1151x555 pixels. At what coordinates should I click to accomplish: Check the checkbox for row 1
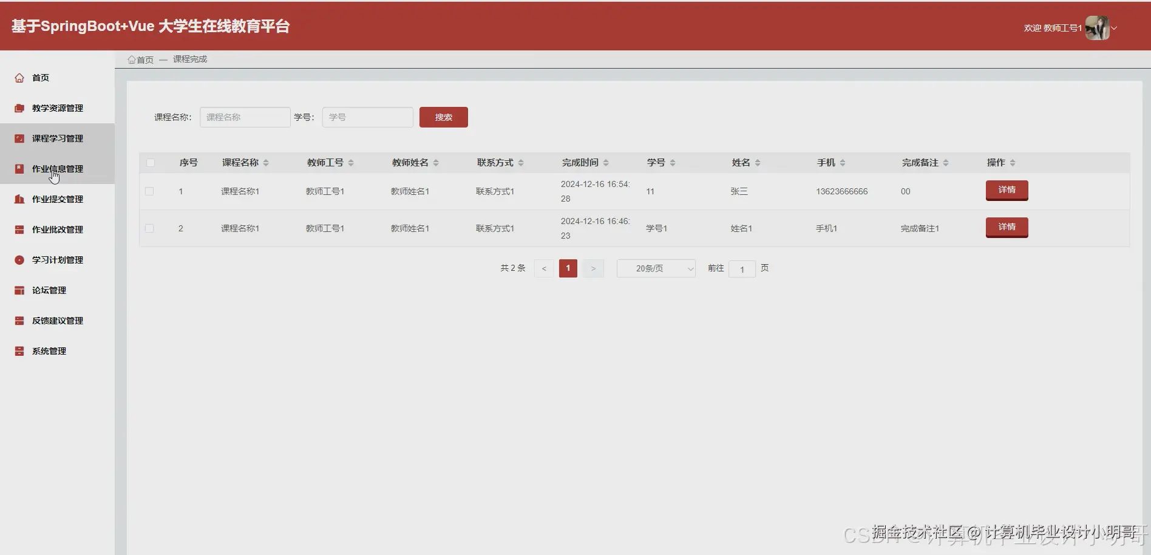(x=149, y=191)
